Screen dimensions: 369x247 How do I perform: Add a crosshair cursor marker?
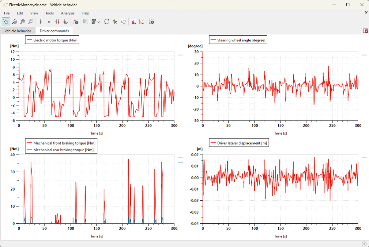49,22
